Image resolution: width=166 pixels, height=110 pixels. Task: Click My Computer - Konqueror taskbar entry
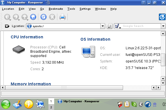79,101
